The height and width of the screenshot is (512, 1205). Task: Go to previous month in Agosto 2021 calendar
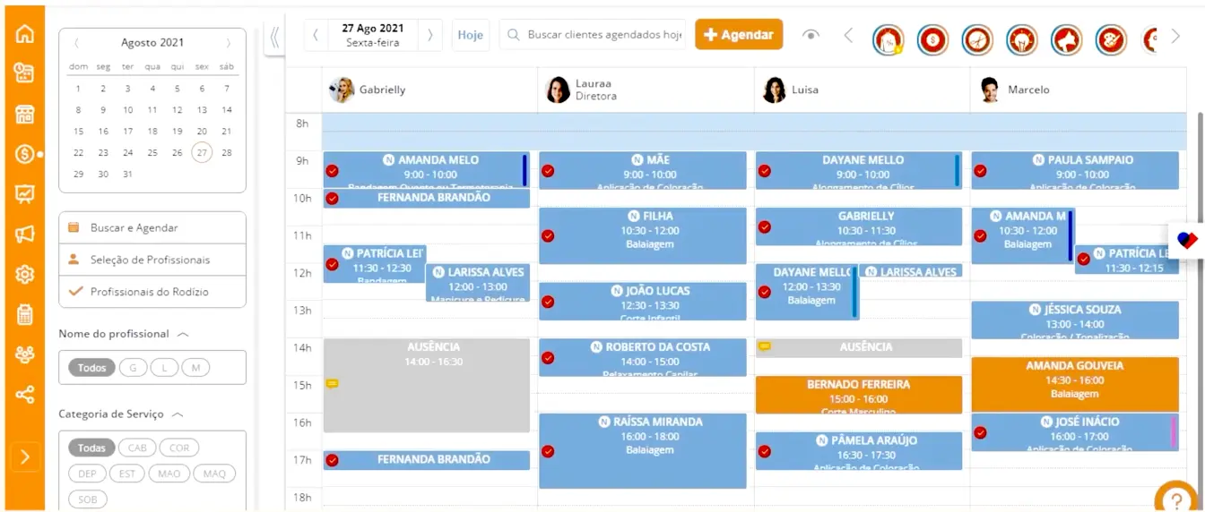[76, 43]
